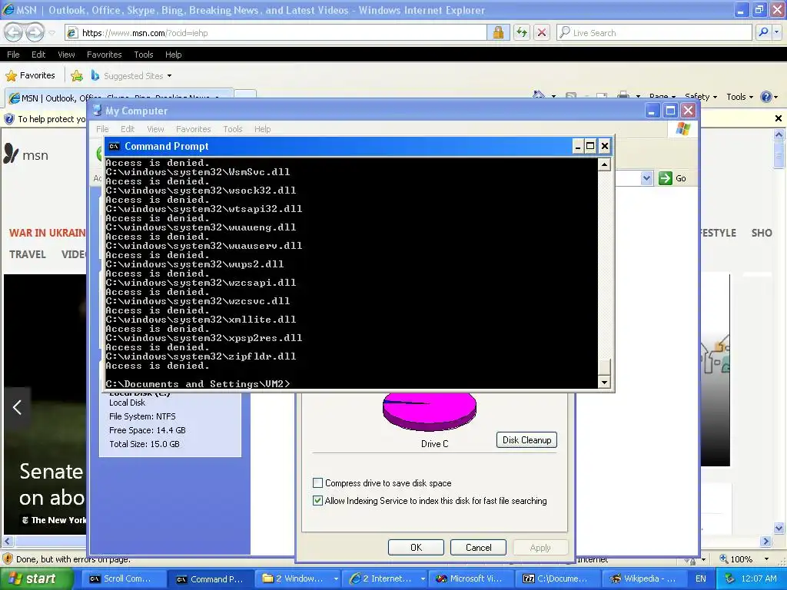Click the Command Prompt system menu icon
Image resolution: width=787 pixels, height=590 pixels.
[x=114, y=146]
